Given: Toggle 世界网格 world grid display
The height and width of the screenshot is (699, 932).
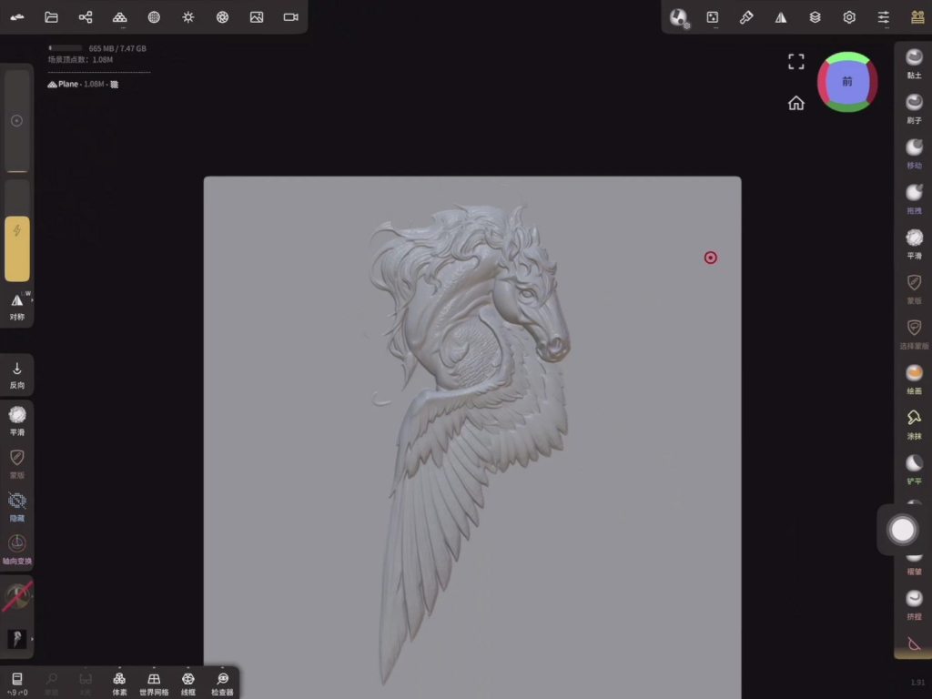Looking at the screenshot, I should coord(154,684).
